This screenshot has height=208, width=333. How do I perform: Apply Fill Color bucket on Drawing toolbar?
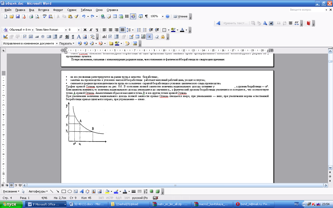click(x=107, y=191)
